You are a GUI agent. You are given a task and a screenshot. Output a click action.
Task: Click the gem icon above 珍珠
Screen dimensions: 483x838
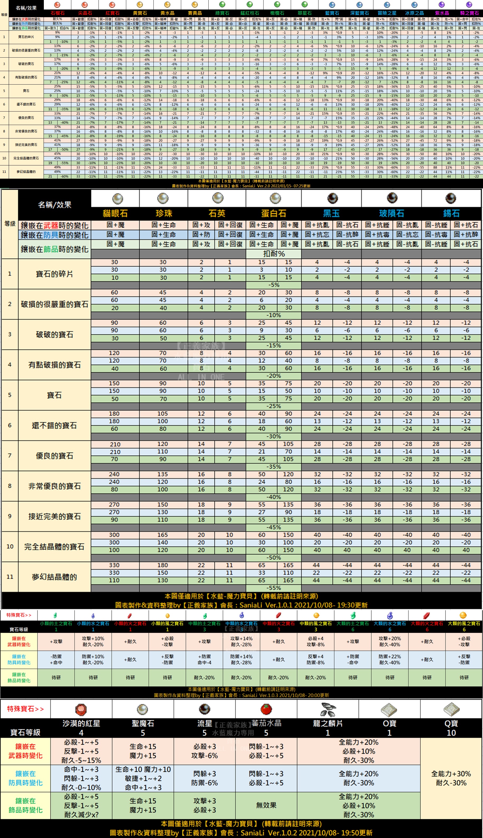click(x=163, y=198)
